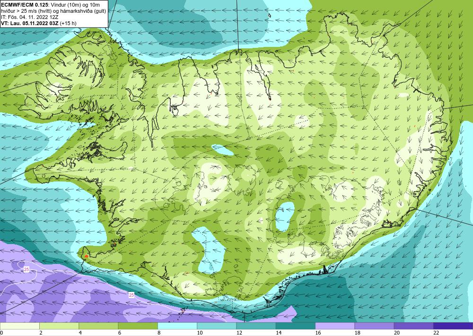Pick the 10–12 m/s turquoise legend swatch

click(217, 326)
